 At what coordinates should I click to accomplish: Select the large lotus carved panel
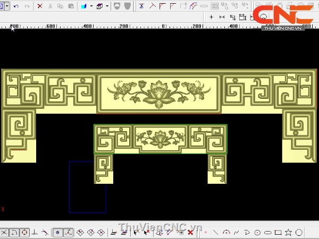158,93
